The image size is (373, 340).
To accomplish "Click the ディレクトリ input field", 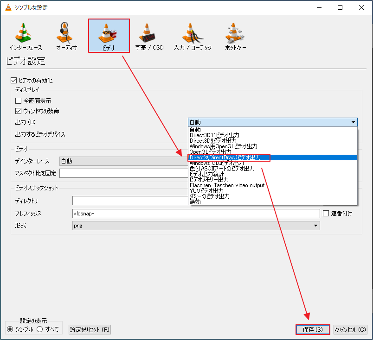I will pyautogui.click(x=130, y=201).
